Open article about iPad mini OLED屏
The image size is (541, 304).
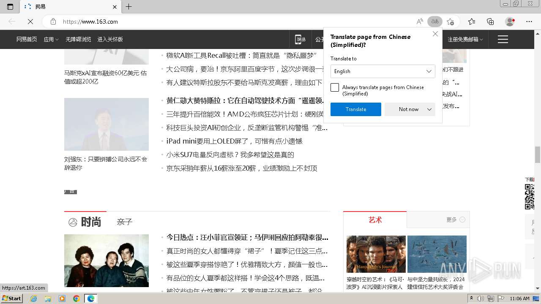click(x=234, y=141)
